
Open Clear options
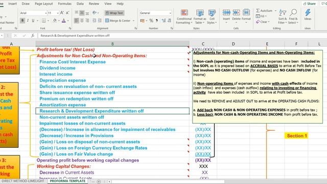tap(263, 21)
